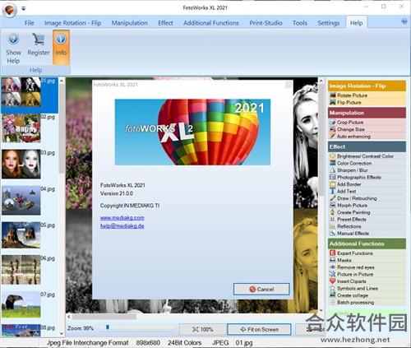Click the help icon at ribbon right
Viewport: 411px width, 348px height.
[x=404, y=21]
